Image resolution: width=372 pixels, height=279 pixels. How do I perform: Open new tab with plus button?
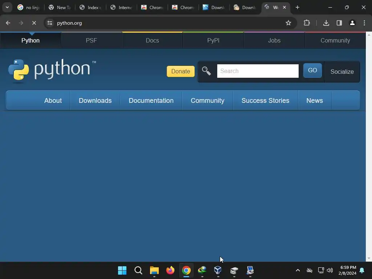[x=297, y=7]
